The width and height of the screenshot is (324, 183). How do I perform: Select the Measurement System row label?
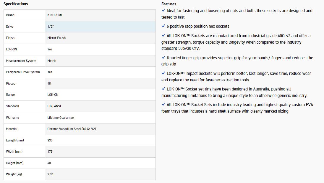coord(21,61)
